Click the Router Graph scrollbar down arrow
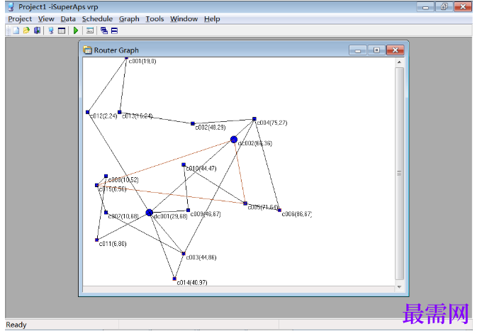This screenshot has height=336, width=482. (399, 287)
